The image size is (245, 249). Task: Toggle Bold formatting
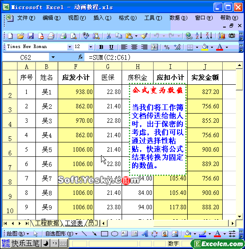pos(101,47)
